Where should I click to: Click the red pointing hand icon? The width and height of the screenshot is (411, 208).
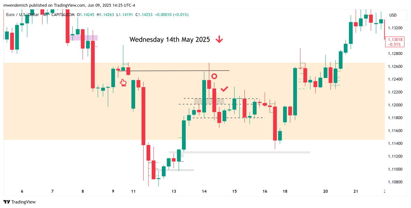123,83
